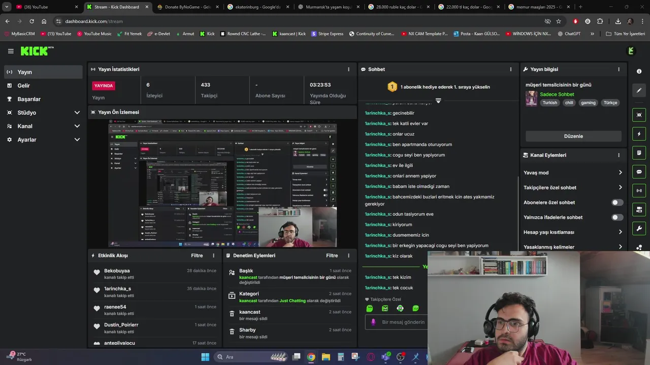Click the third green emote with white circle
The height and width of the screenshot is (365, 650).
click(x=400, y=308)
